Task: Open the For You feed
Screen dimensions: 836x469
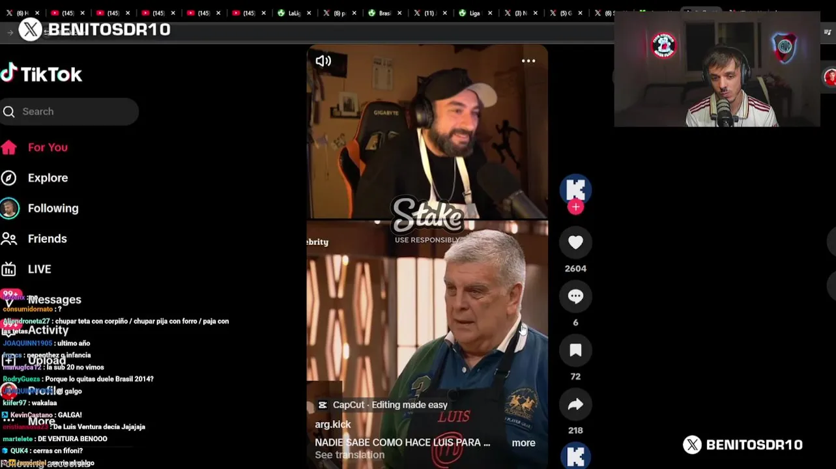Action: tap(48, 147)
